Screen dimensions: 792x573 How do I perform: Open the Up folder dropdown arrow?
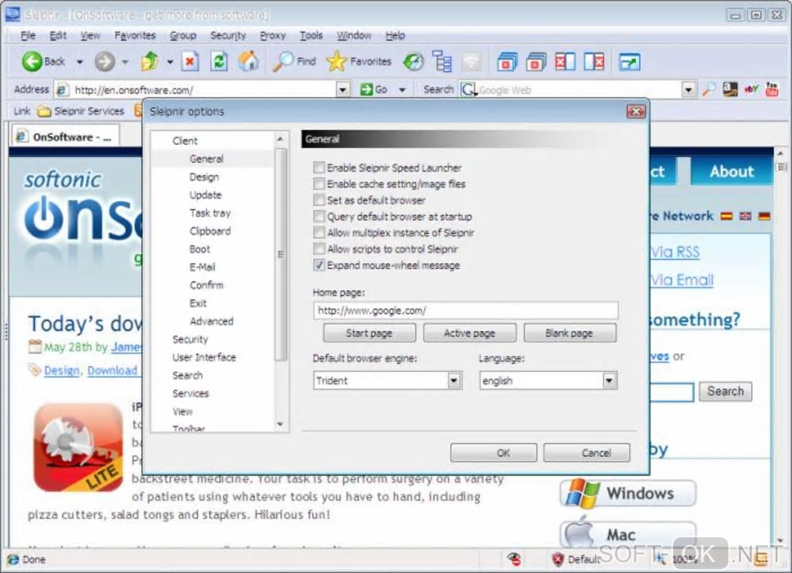pos(170,62)
